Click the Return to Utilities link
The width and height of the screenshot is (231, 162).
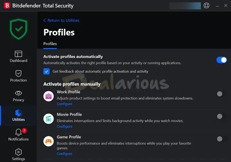[61, 20]
